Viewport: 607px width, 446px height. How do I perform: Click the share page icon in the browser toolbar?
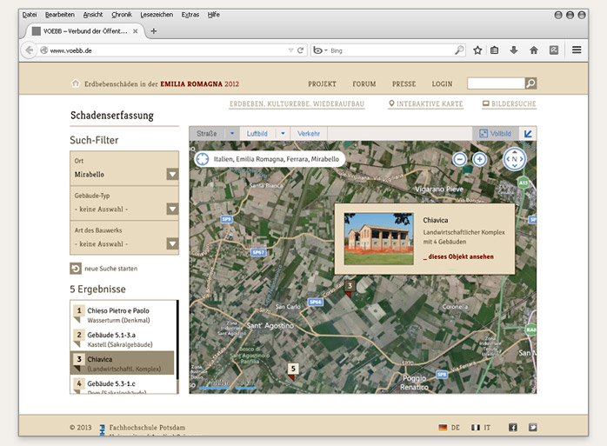point(554,50)
